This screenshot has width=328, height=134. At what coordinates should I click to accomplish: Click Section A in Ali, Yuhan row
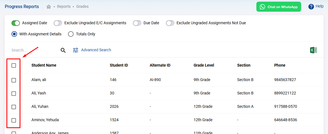pos(245,106)
